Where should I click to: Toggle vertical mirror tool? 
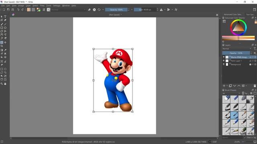click(169, 10)
